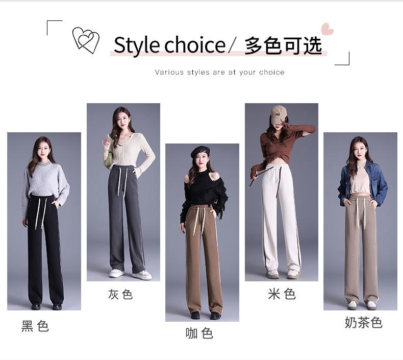The height and width of the screenshot is (360, 403).
Task: Click the pink heart decoration
Action: [327, 29]
